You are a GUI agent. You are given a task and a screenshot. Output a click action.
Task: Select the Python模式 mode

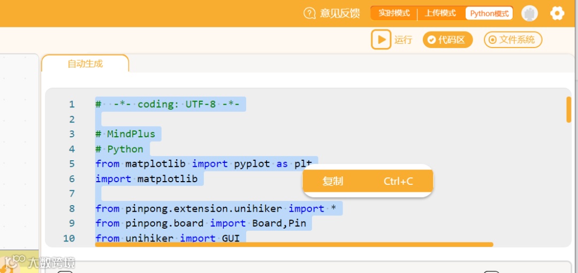point(489,13)
